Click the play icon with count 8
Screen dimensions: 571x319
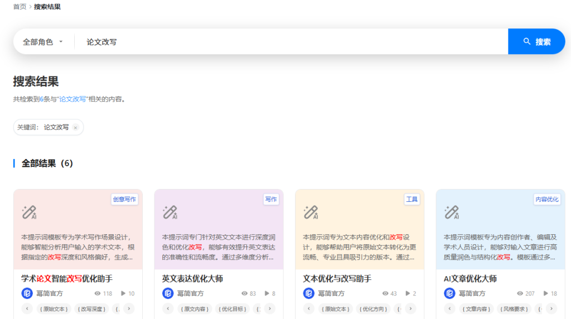click(x=267, y=293)
